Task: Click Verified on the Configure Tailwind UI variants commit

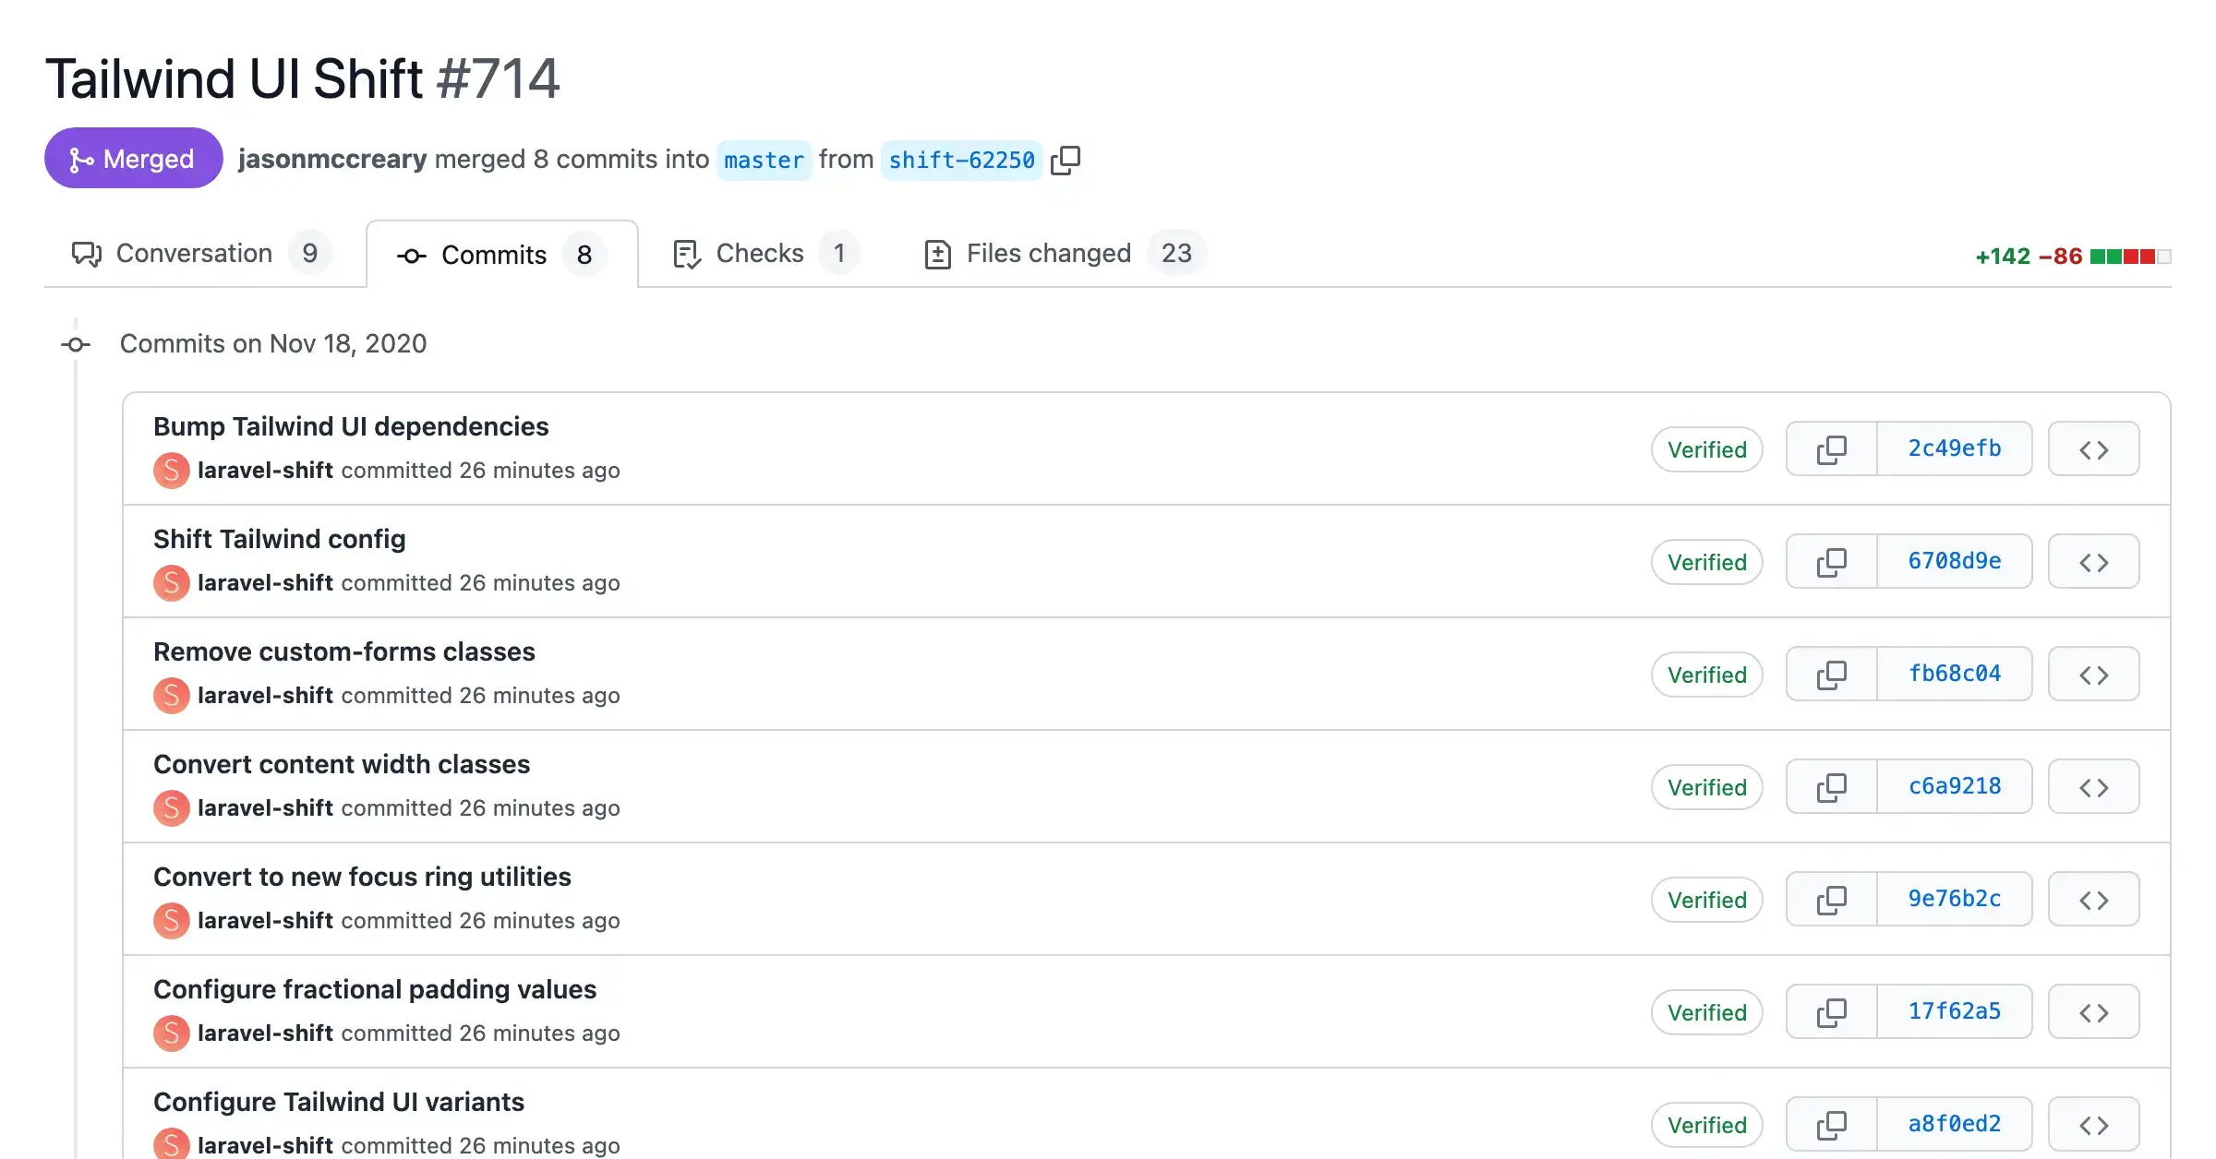Action: [x=1706, y=1124]
